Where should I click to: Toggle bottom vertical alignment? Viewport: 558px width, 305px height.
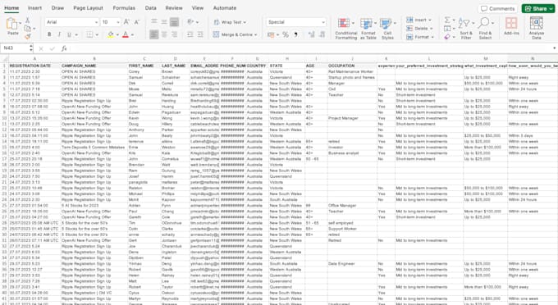(174, 22)
